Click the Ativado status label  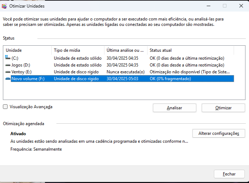pyautogui.click(x=18, y=134)
